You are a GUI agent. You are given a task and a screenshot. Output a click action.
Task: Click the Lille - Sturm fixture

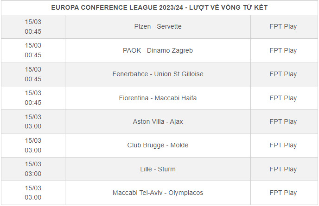point(158,169)
